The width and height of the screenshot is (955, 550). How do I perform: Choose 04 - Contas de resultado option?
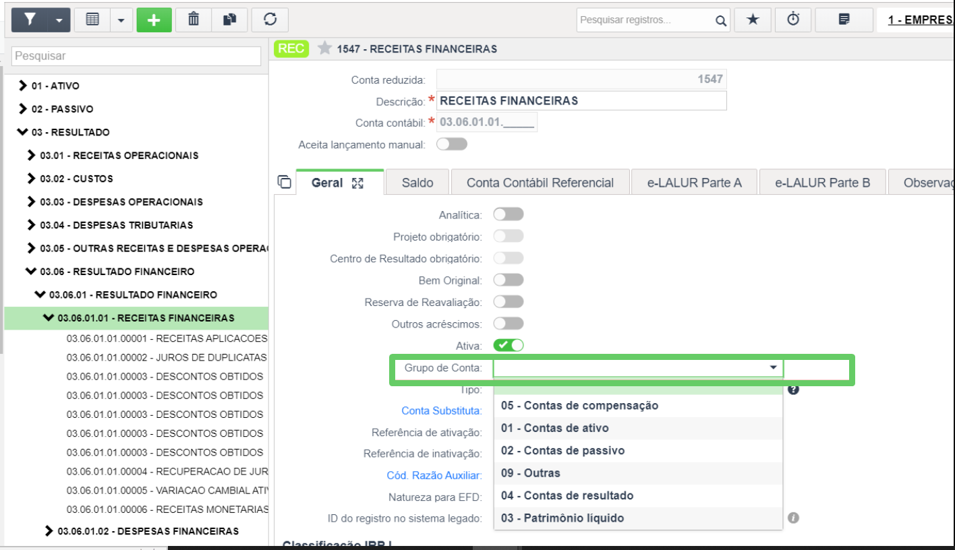(x=638, y=495)
